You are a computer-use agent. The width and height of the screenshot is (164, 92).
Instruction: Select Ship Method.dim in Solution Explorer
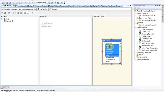click(148, 45)
